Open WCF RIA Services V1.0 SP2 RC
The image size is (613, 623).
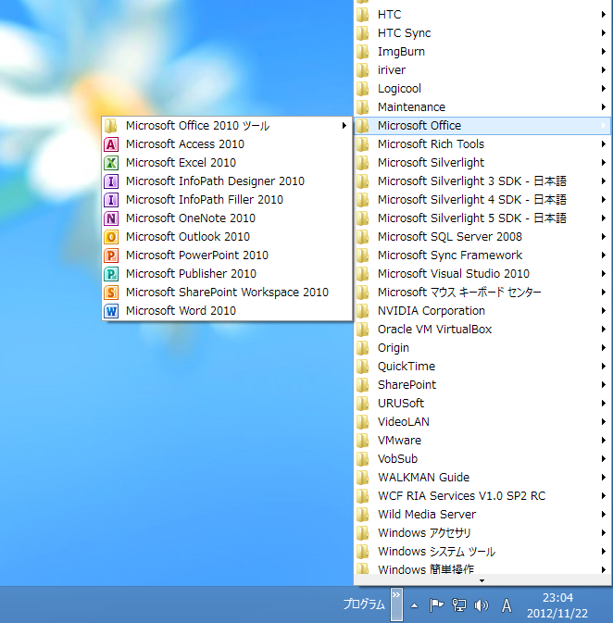[482, 496]
